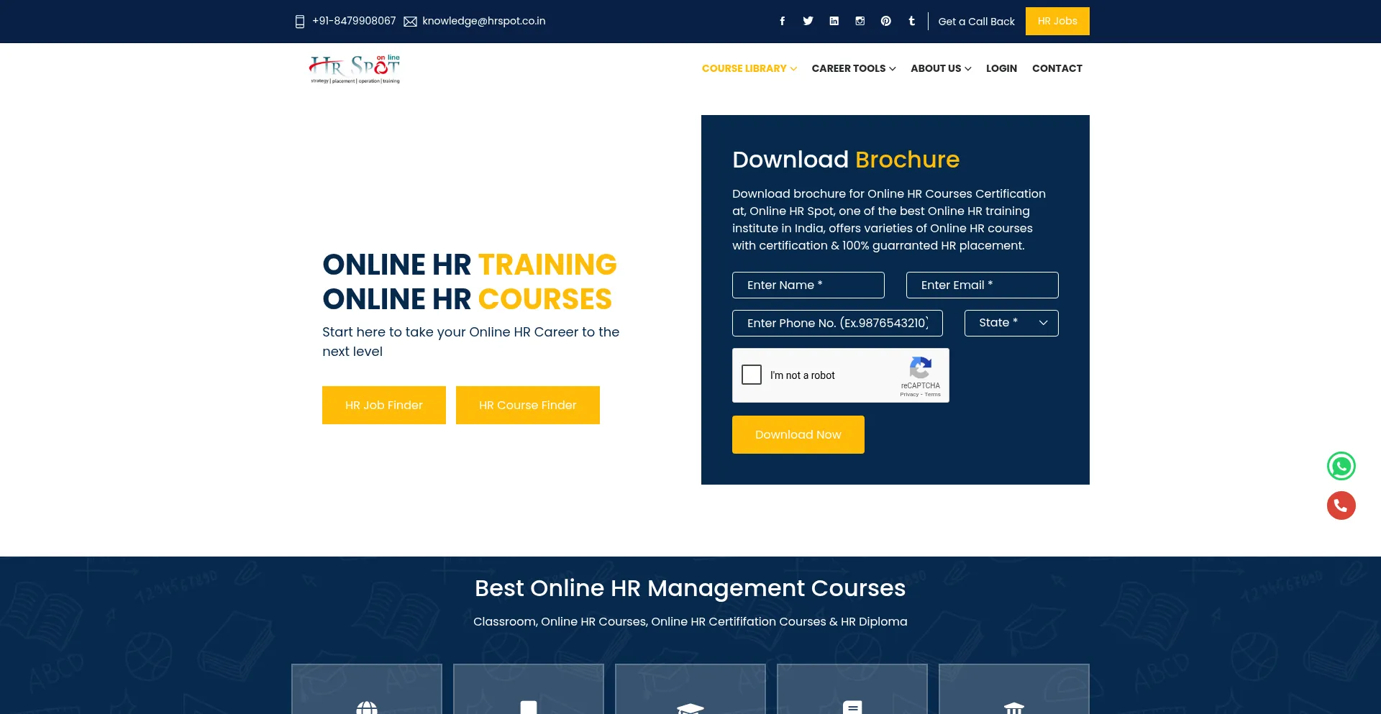Click the green WhatsApp chat icon

coord(1341,466)
